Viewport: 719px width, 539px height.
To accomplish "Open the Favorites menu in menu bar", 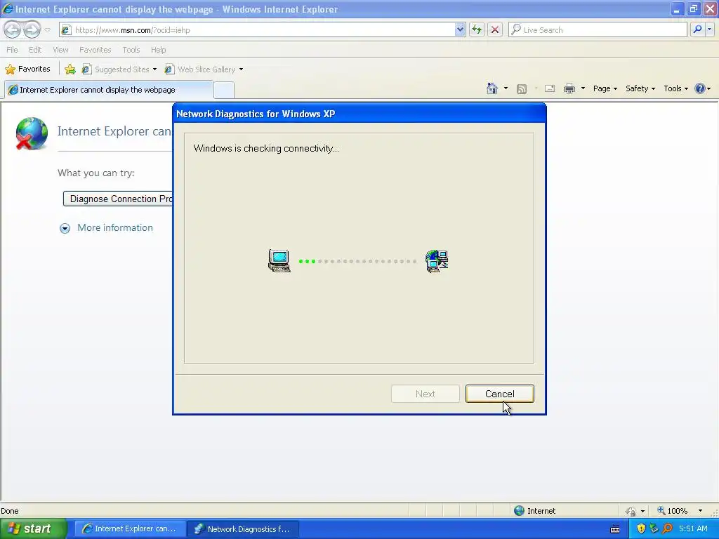I will click(95, 50).
